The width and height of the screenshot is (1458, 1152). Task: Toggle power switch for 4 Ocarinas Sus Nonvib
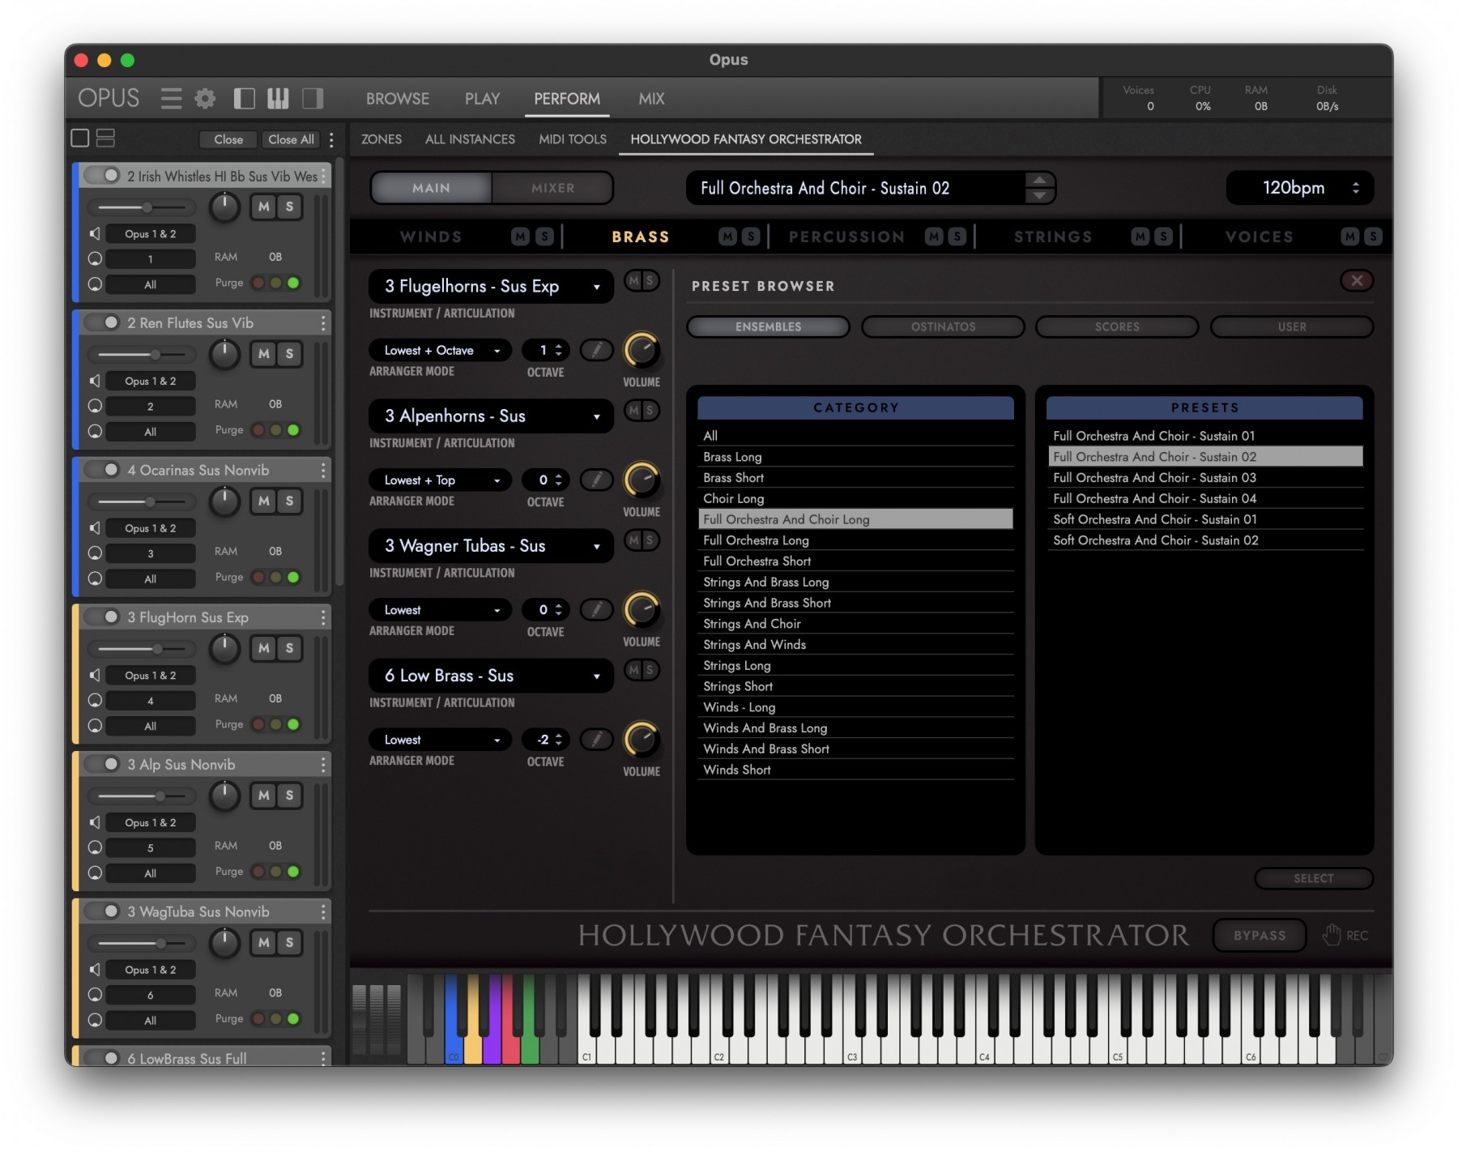102,470
